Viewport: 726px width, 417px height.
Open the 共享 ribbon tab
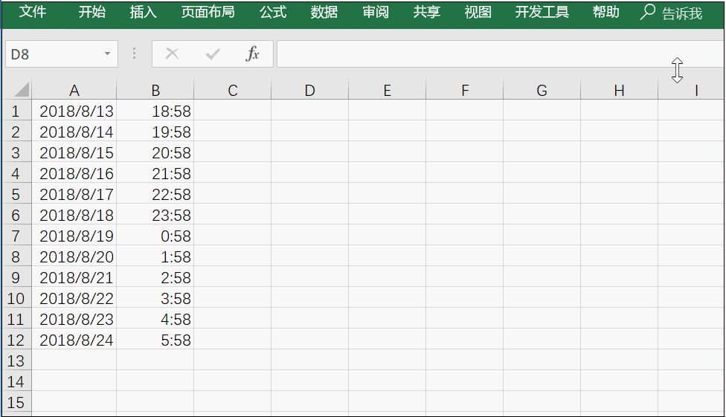(426, 12)
